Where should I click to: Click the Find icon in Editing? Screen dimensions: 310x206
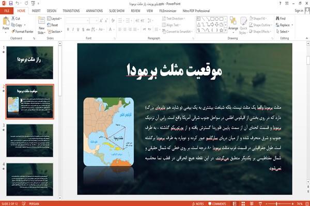(x=281, y=19)
